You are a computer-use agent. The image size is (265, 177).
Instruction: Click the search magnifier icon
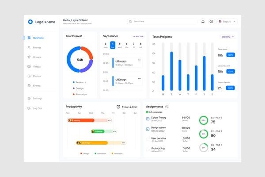coord(130,22)
